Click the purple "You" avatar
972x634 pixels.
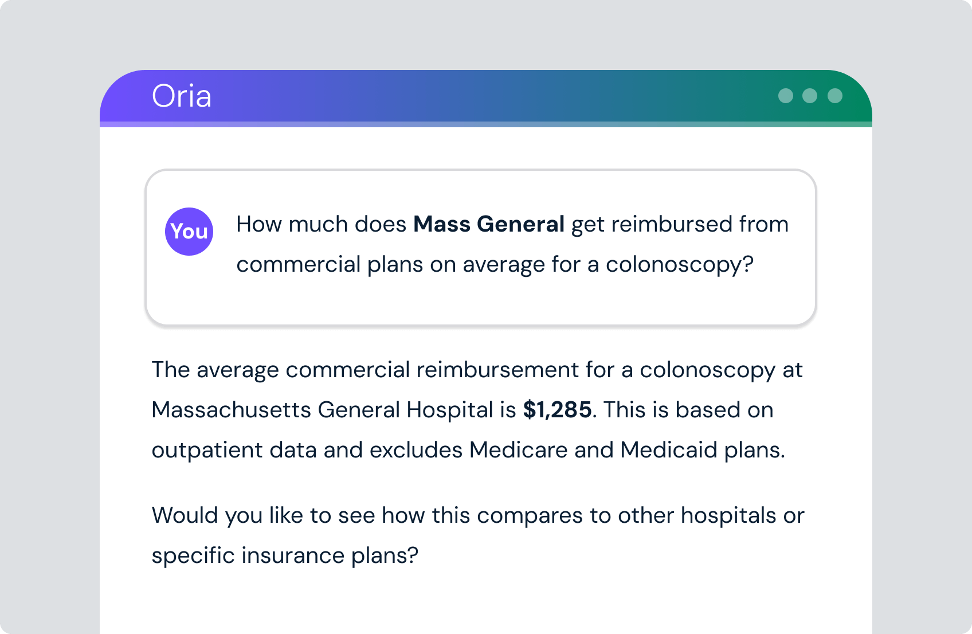[189, 232]
